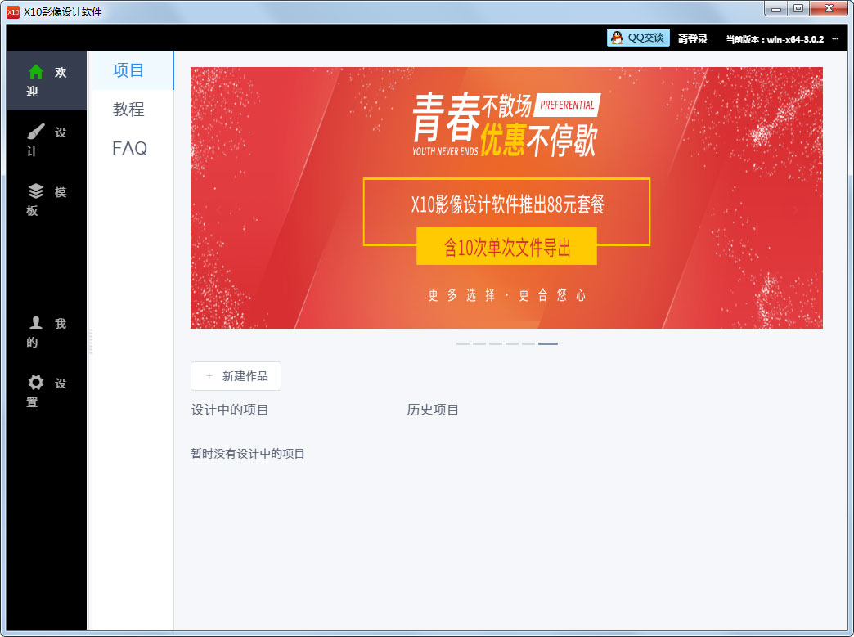Open the 欢迎 home section in the sidebar

[x=47, y=81]
